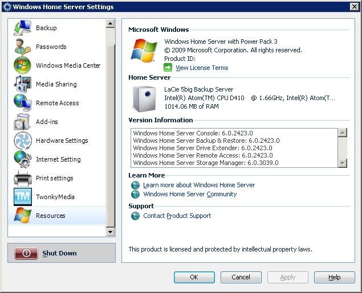
Task: Click the Passwords user-and-key icon
Action: [22, 47]
